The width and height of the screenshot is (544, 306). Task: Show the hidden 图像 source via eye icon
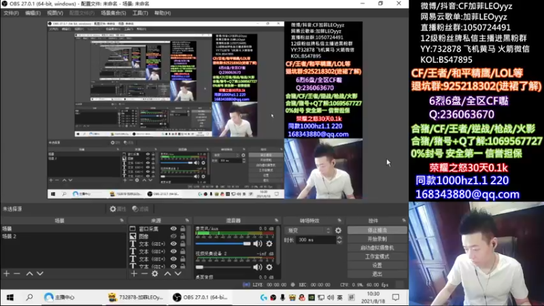click(x=173, y=236)
